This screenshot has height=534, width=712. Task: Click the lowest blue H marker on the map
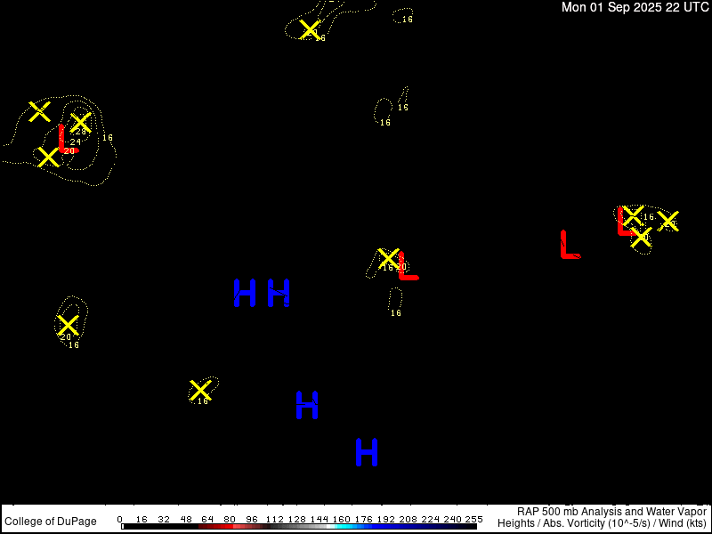[x=367, y=452]
